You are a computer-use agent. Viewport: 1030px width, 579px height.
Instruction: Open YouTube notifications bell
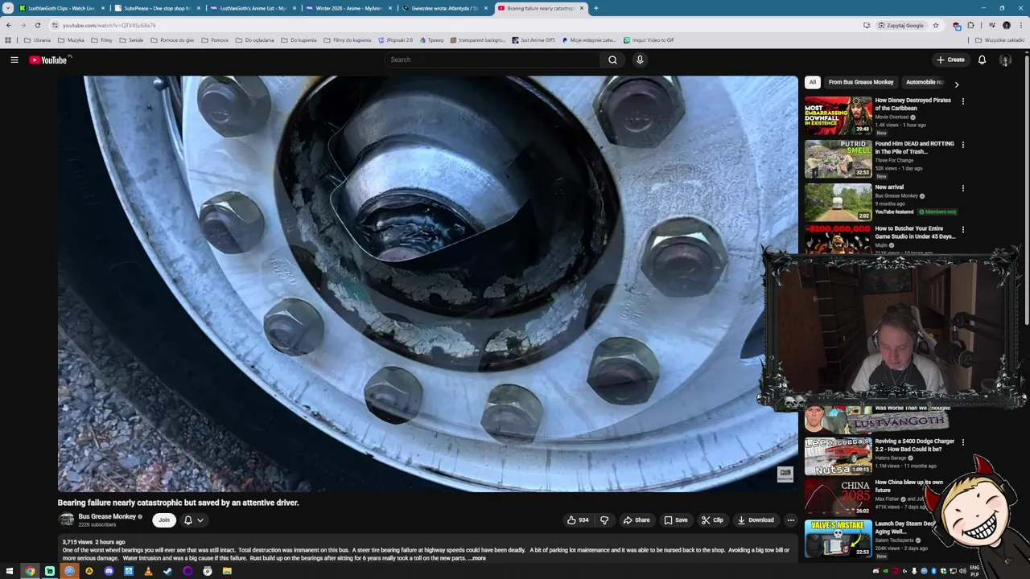[x=982, y=60]
